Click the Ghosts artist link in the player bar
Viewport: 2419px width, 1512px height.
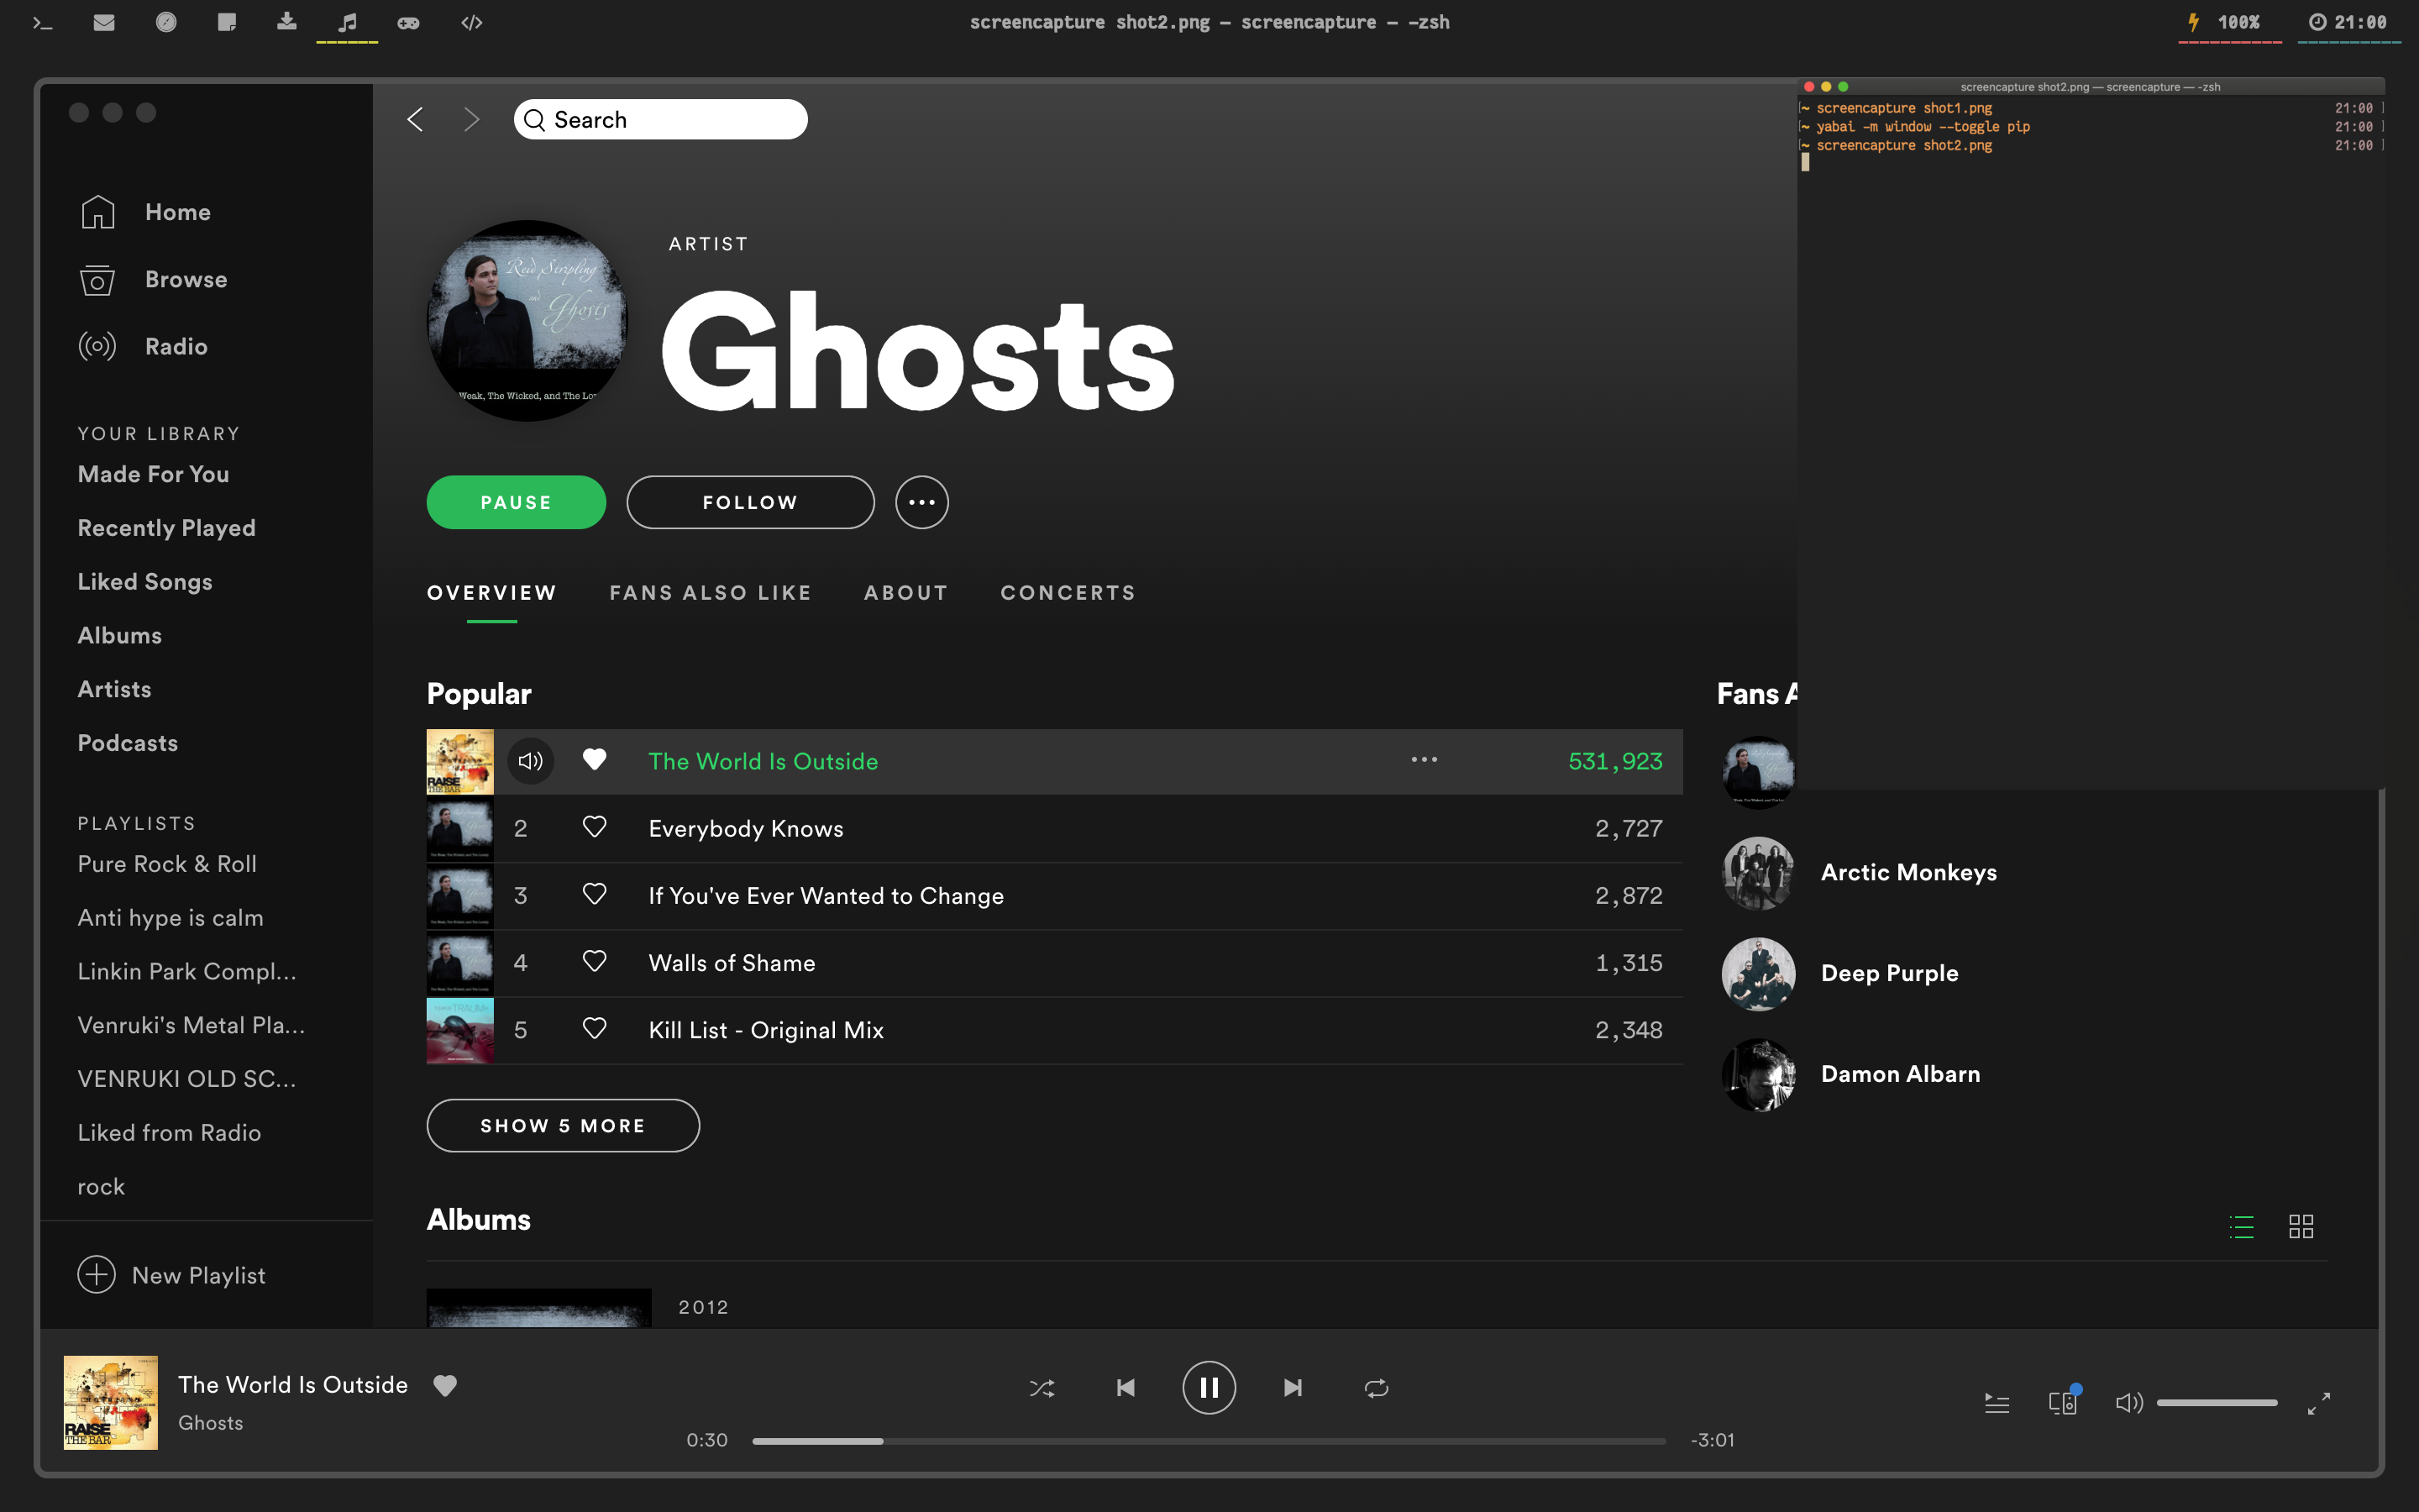point(211,1423)
